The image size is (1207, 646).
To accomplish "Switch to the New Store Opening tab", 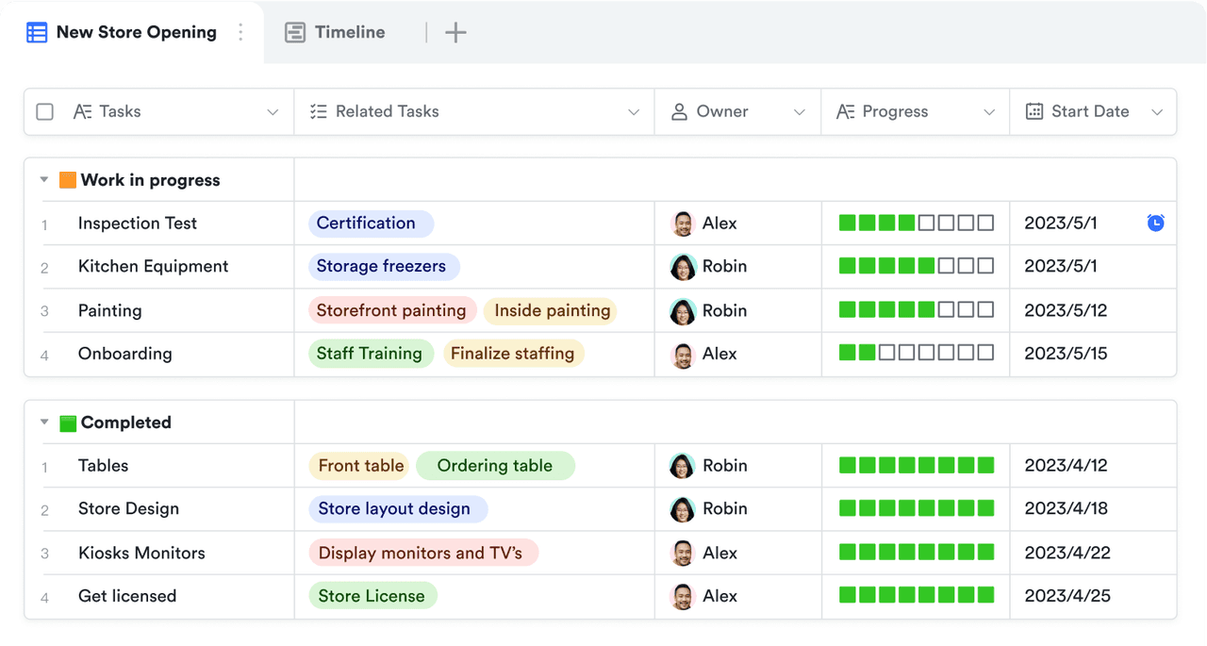I will tap(132, 32).
